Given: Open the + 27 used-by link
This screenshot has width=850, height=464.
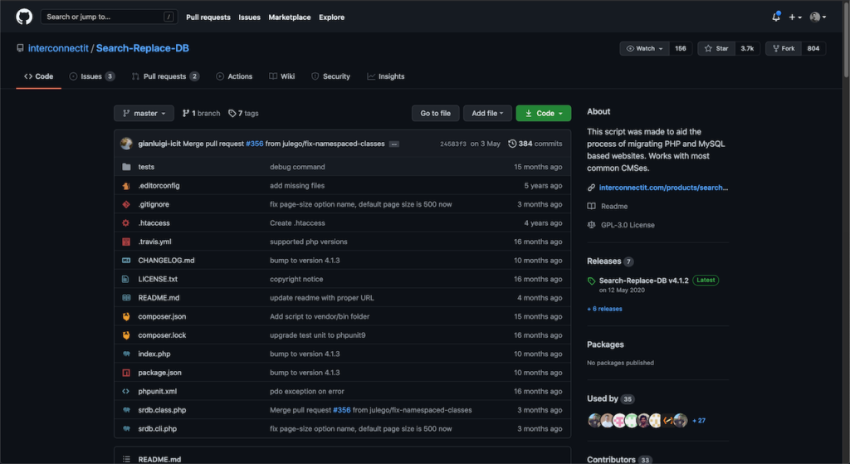Looking at the screenshot, I should pos(699,421).
